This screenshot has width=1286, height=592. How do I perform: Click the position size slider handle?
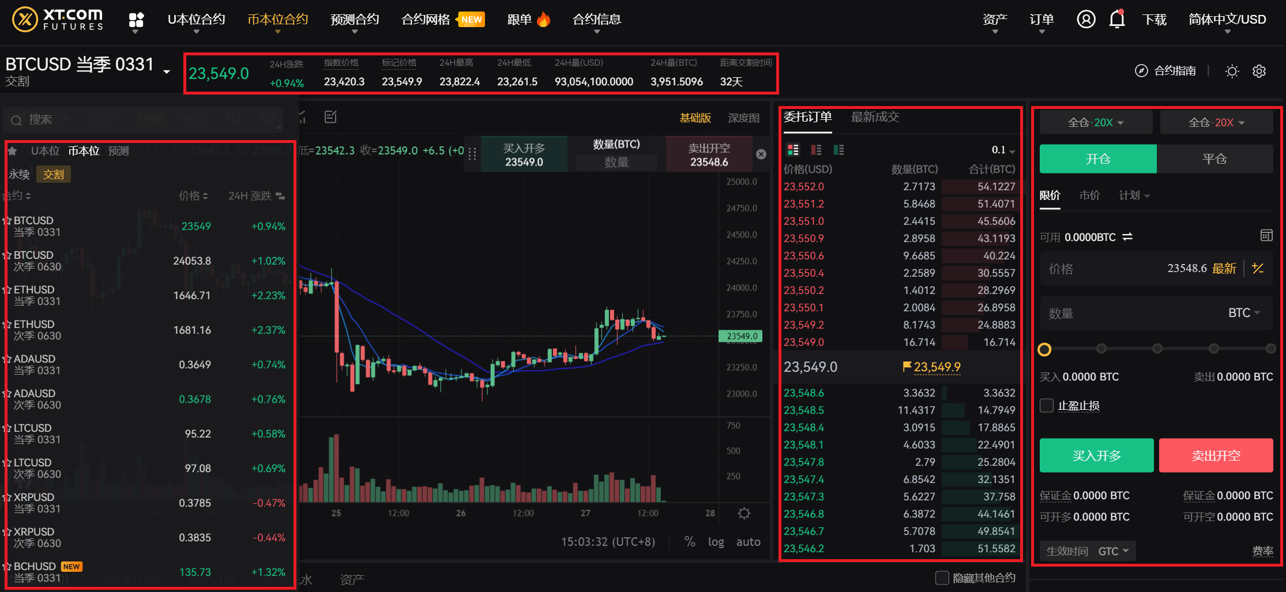pos(1044,349)
